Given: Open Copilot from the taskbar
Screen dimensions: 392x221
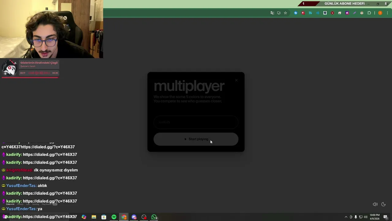Looking at the screenshot, I should pos(84,217).
